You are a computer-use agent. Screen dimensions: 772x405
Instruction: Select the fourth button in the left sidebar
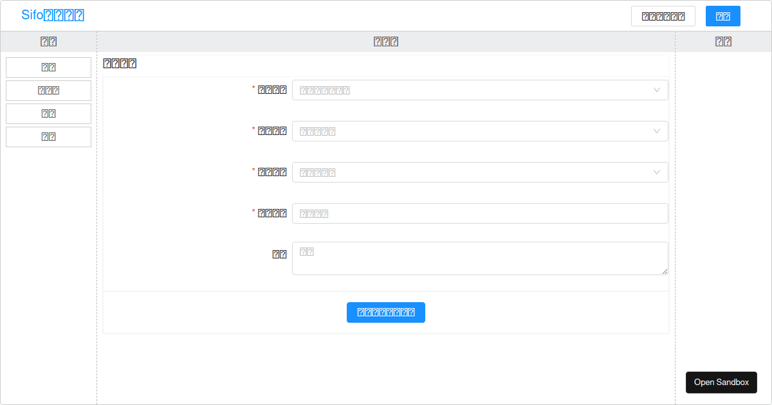(48, 136)
